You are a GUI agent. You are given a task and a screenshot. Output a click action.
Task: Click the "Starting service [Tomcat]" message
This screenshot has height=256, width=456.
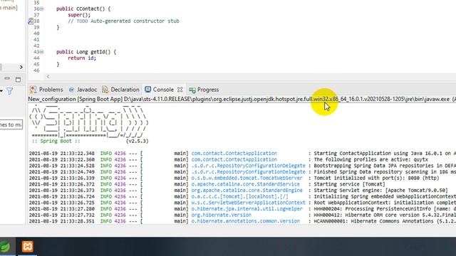(x=349, y=184)
